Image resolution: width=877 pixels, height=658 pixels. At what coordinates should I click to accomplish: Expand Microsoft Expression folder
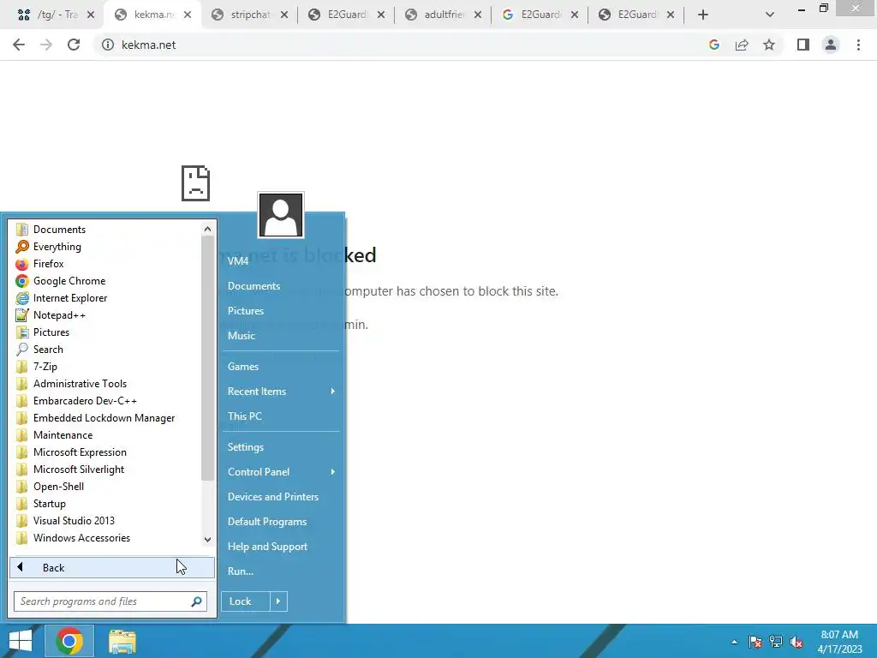80,452
